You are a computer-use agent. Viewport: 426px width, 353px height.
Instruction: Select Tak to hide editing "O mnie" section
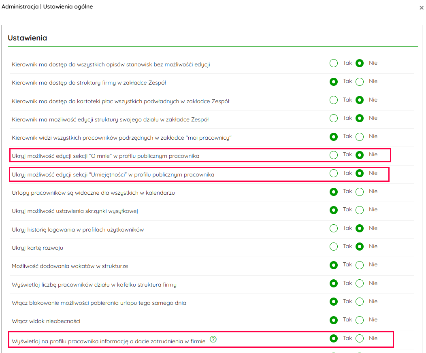click(334, 155)
